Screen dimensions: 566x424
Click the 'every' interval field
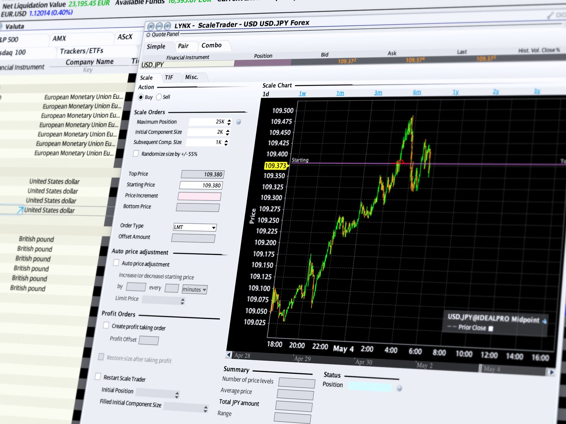click(172, 288)
